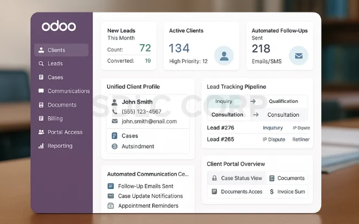Click the envelope icon beside john.smith@email.com

coord(115,121)
